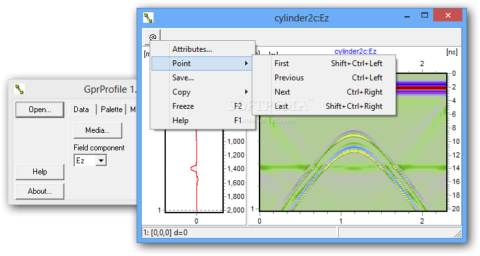Viewport: 480px width, 256px height.
Task: Close the cylinder2c:Ez window
Action: pos(448,16)
